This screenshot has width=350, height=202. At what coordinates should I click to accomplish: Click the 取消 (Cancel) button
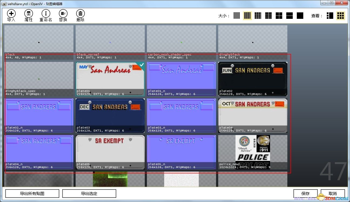pos(333,193)
